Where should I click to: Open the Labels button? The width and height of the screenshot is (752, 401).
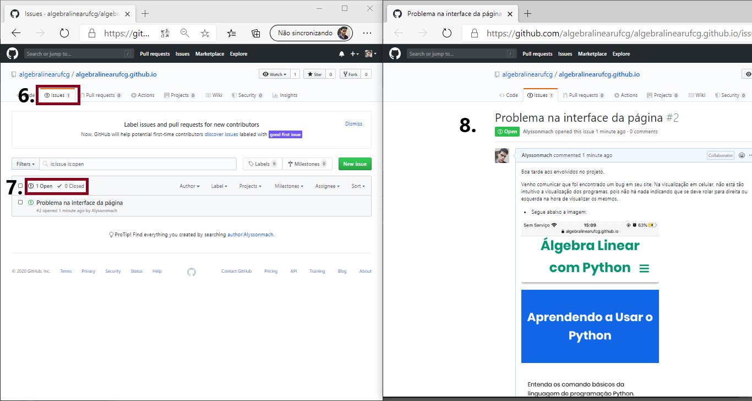point(263,164)
